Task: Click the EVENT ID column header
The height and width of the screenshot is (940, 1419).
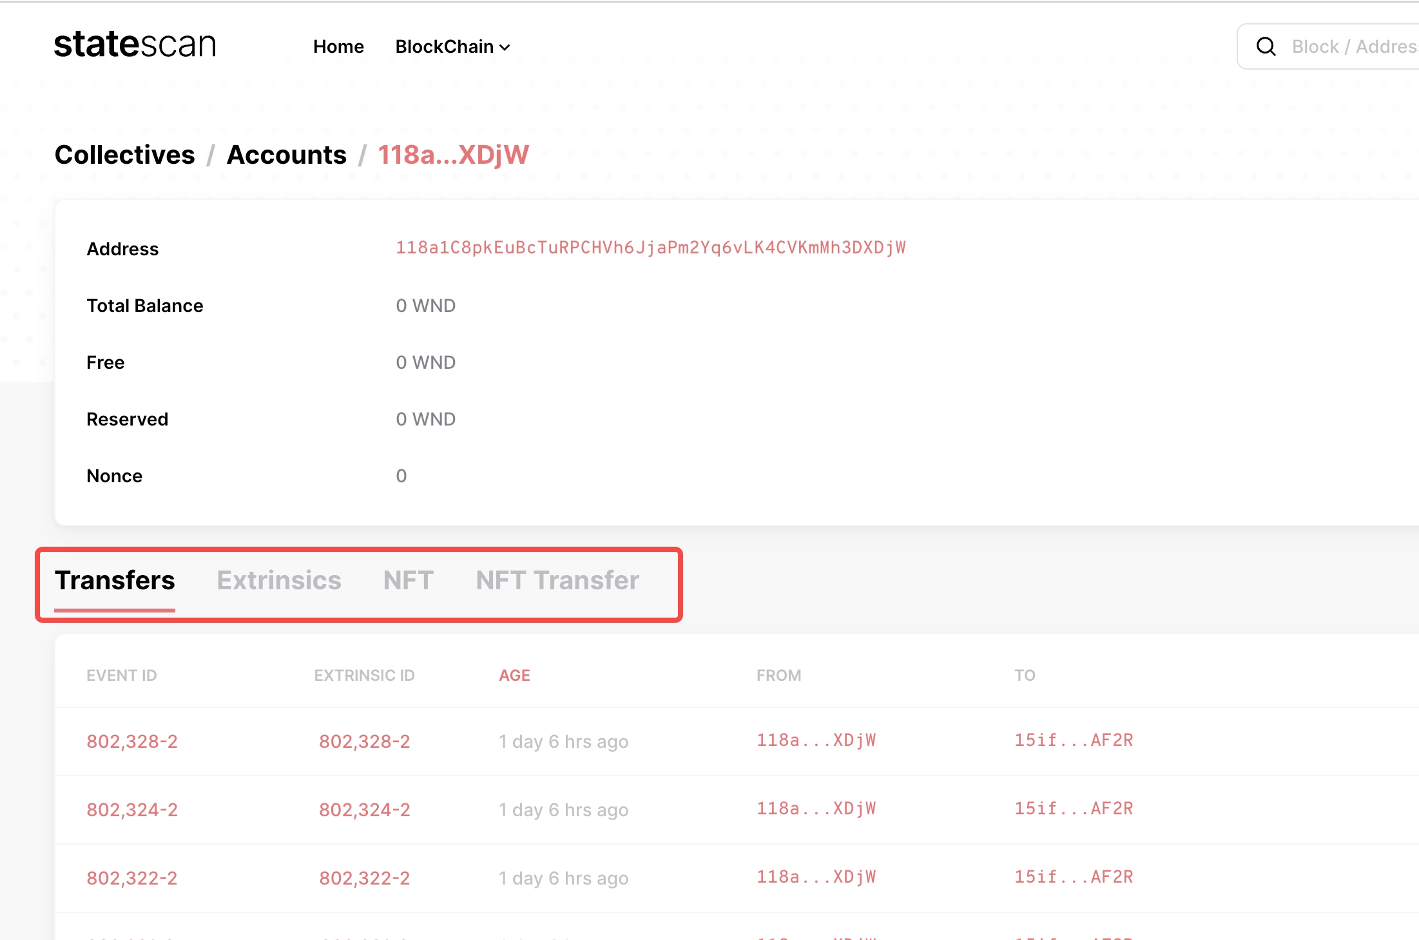Action: click(x=122, y=675)
